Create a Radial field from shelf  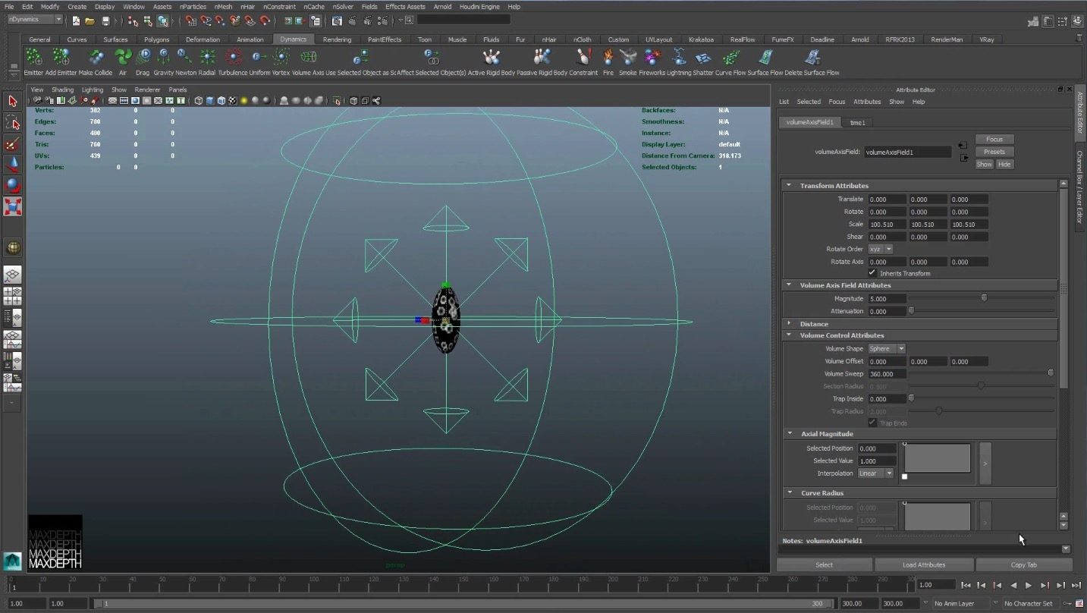pyautogui.click(x=207, y=57)
